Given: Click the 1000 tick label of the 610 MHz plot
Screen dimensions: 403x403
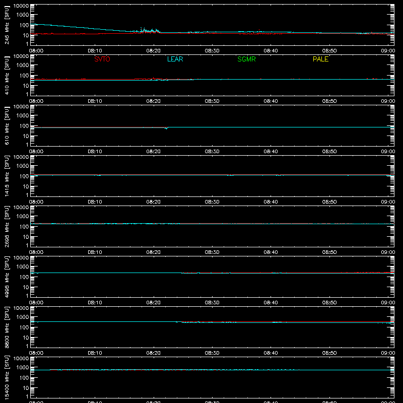Looking at the screenshot, I should [x=23, y=115].
